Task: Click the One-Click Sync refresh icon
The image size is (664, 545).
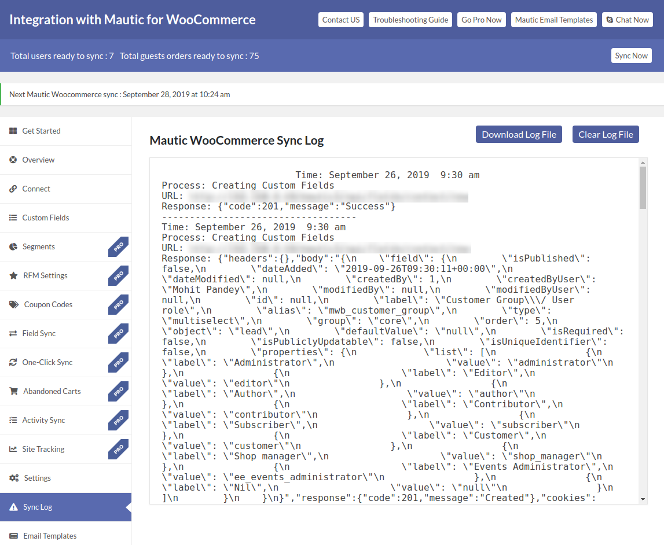Action: [x=13, y=362]
